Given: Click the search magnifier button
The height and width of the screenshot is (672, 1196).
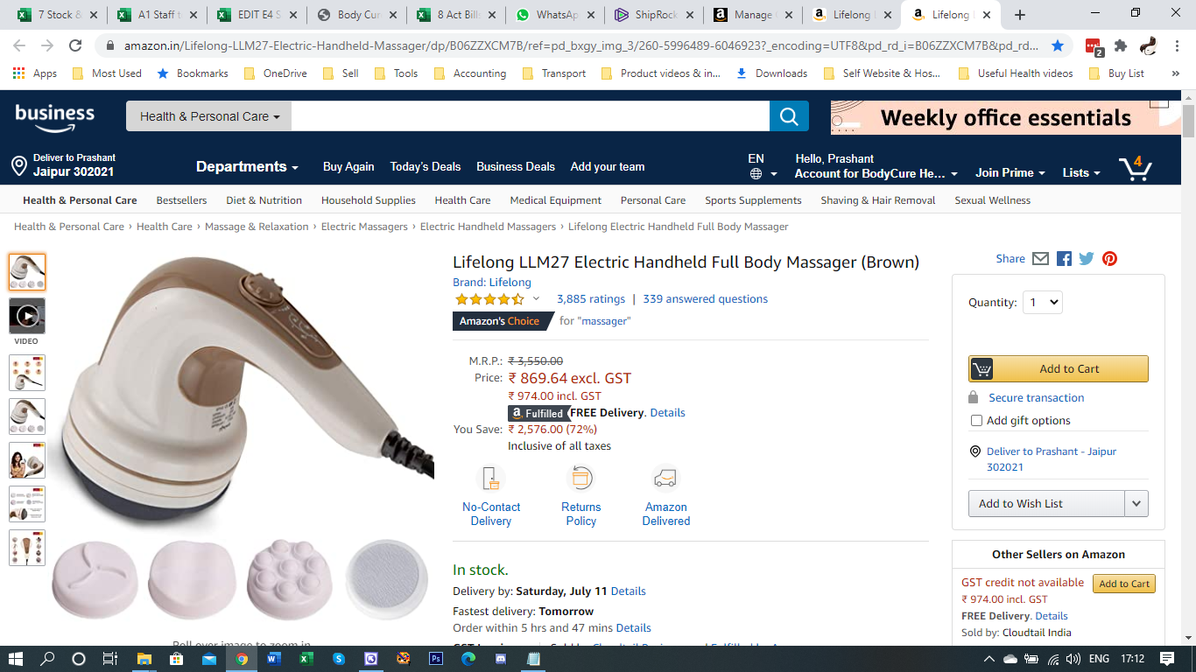Looking at the screenshot, I should click(789, 116).
